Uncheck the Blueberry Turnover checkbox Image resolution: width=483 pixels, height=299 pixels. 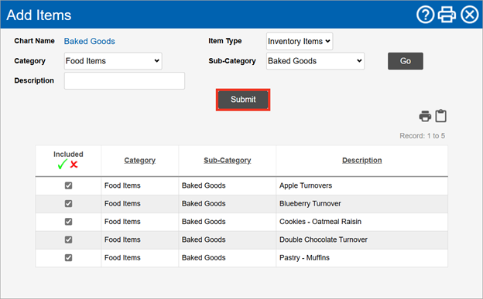(x=68, y=203)
